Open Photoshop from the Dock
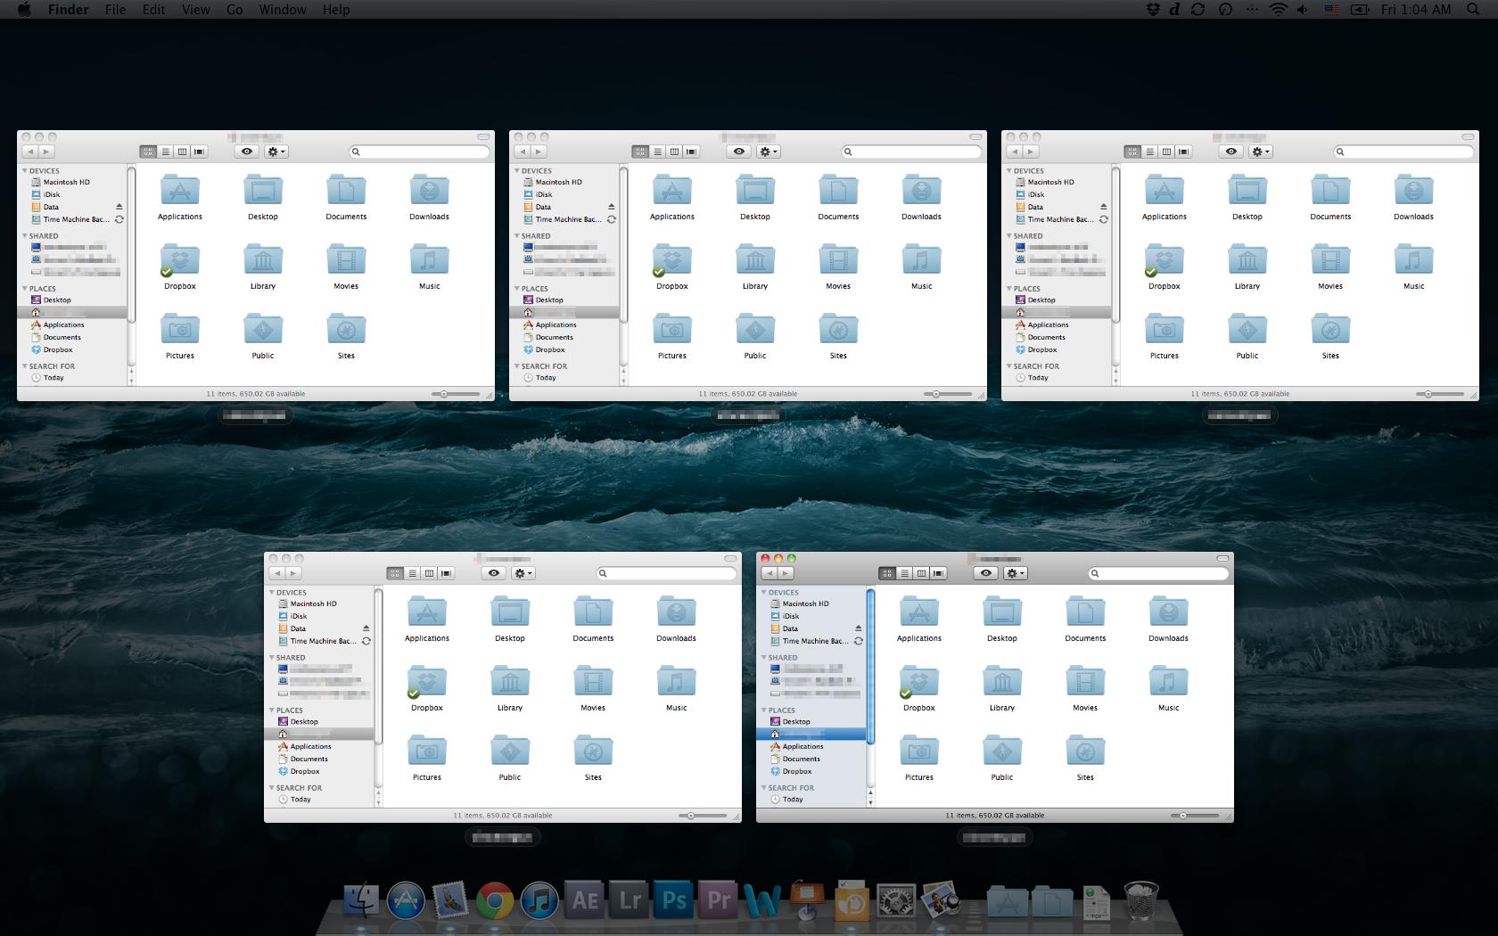Image resolution: width=1498 pixels, height=936 pixels. (x=674, y=901)
